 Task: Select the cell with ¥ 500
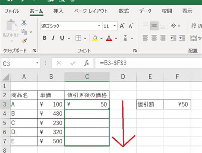(51, 141)
